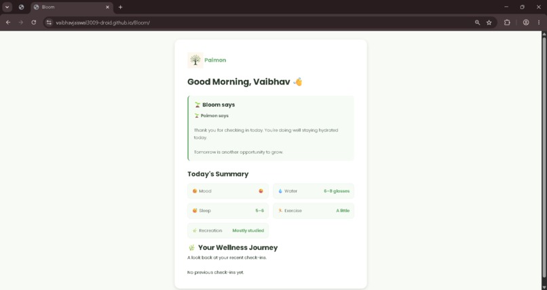Click the page vertical scrollbar thumb
Viewport: 547px width, 290px height.
[544, 156]
